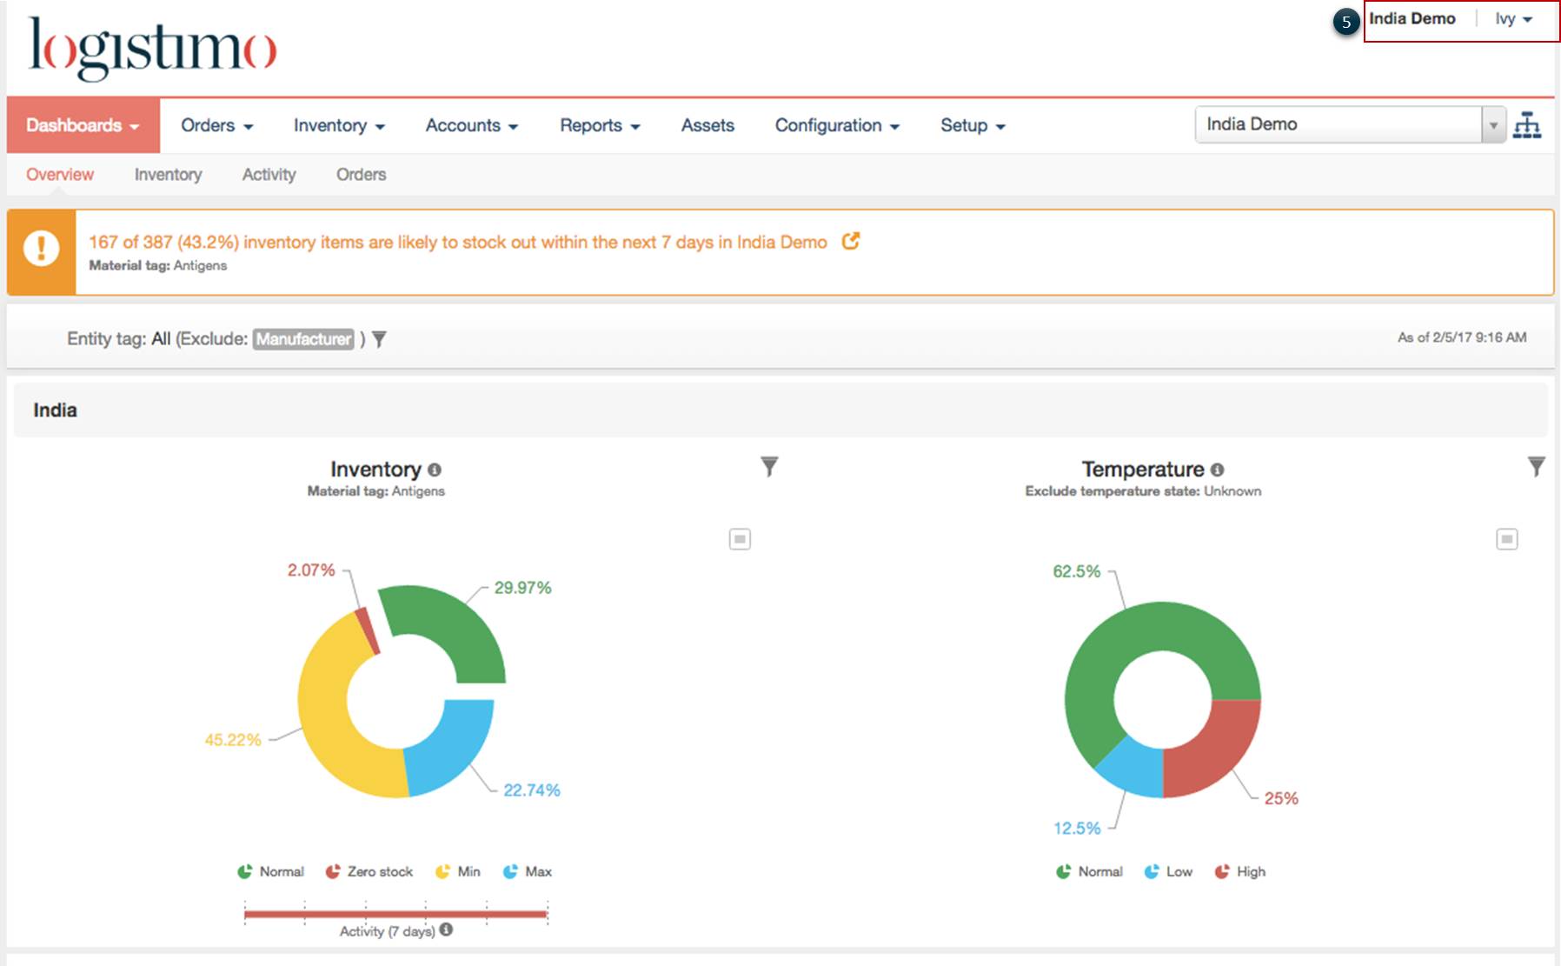Screen dimensions: 1561x966
Task: Open the Temperature chart filter funnel
Action: [x=1537, y=467]
